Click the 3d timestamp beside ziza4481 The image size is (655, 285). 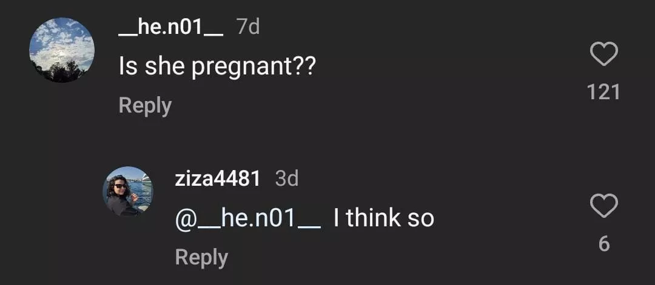tap(287, 179)
